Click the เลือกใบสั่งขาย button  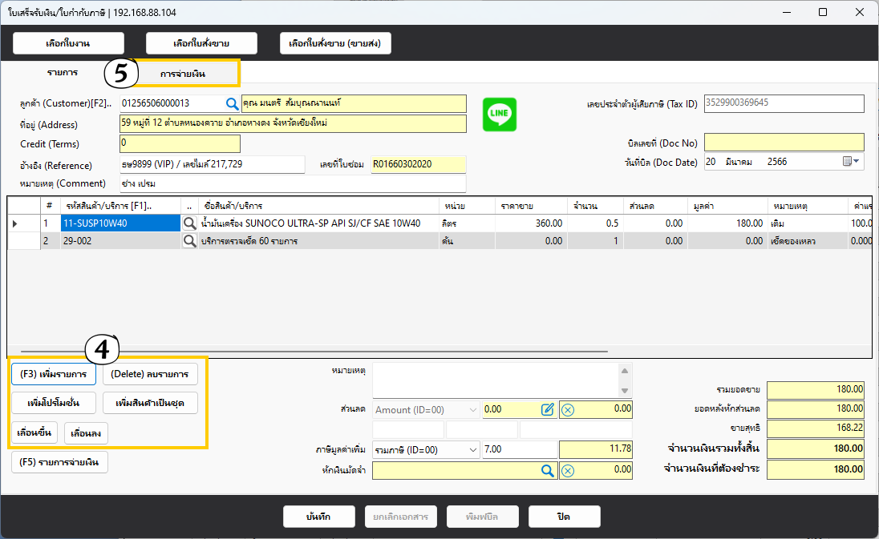[x=201, y=43]
